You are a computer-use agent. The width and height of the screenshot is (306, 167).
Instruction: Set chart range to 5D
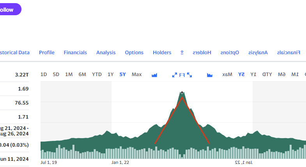56,75
